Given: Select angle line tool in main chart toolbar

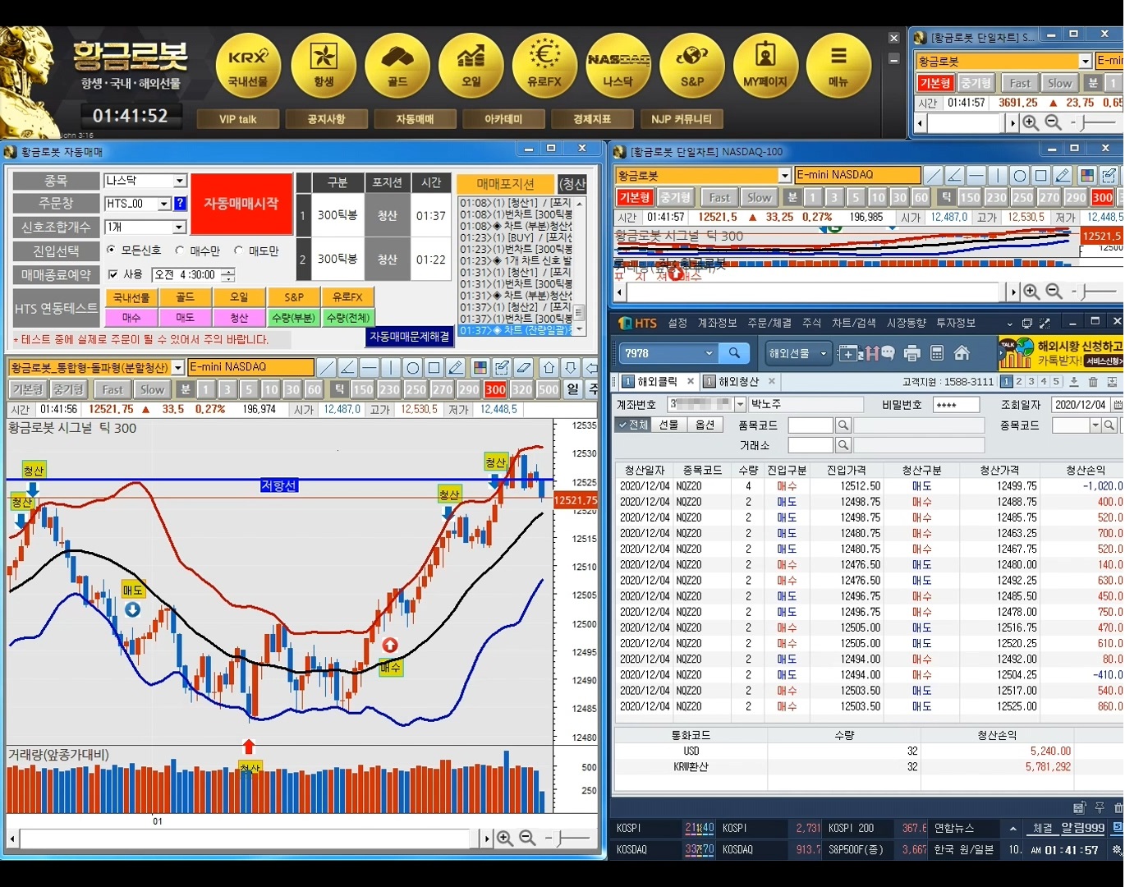Looking at the screenshot, I should [x=348, y=367].
